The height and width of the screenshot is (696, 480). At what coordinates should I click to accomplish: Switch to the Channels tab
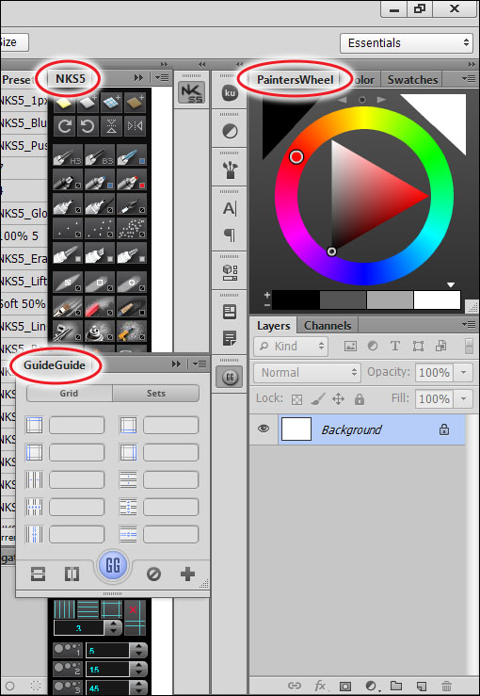[x=328, y=326]
